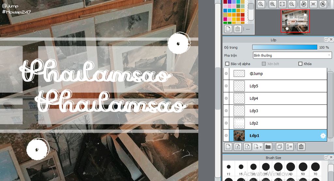This screenshot has height=181, width=334.
Task: Select the Lớp4 layer
Action: [x=278, y=98]
